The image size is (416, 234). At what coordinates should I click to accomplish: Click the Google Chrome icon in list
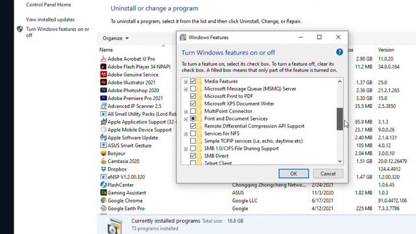pos(103,201)
